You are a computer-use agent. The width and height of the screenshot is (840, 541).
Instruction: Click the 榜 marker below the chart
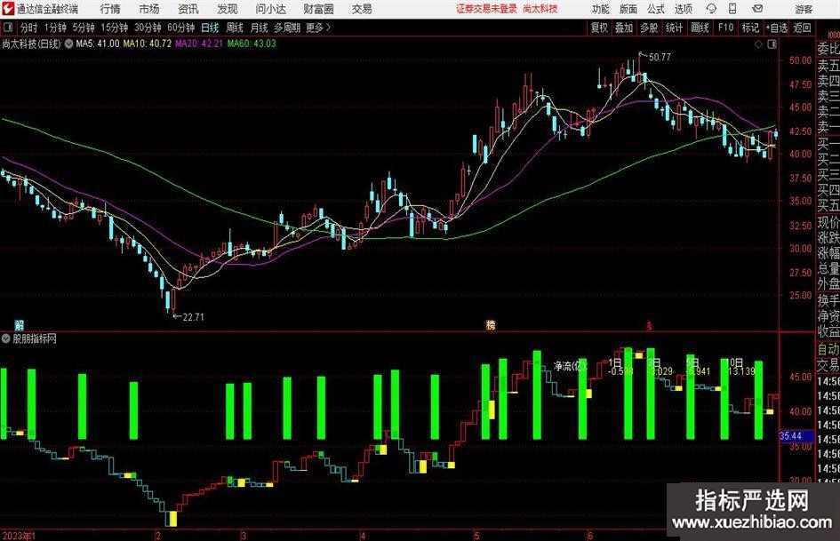tap(490, 325)
